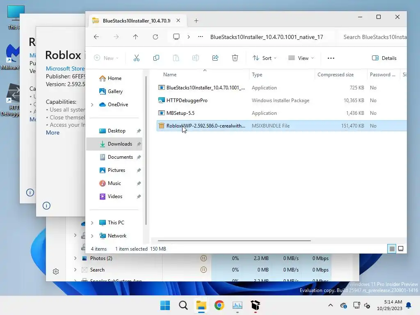Click the search field in File Explorer

[x=374, y=37]
